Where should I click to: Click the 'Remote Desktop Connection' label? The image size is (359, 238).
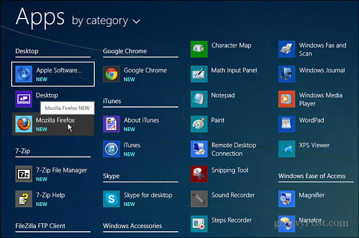[x=234, y=150]
